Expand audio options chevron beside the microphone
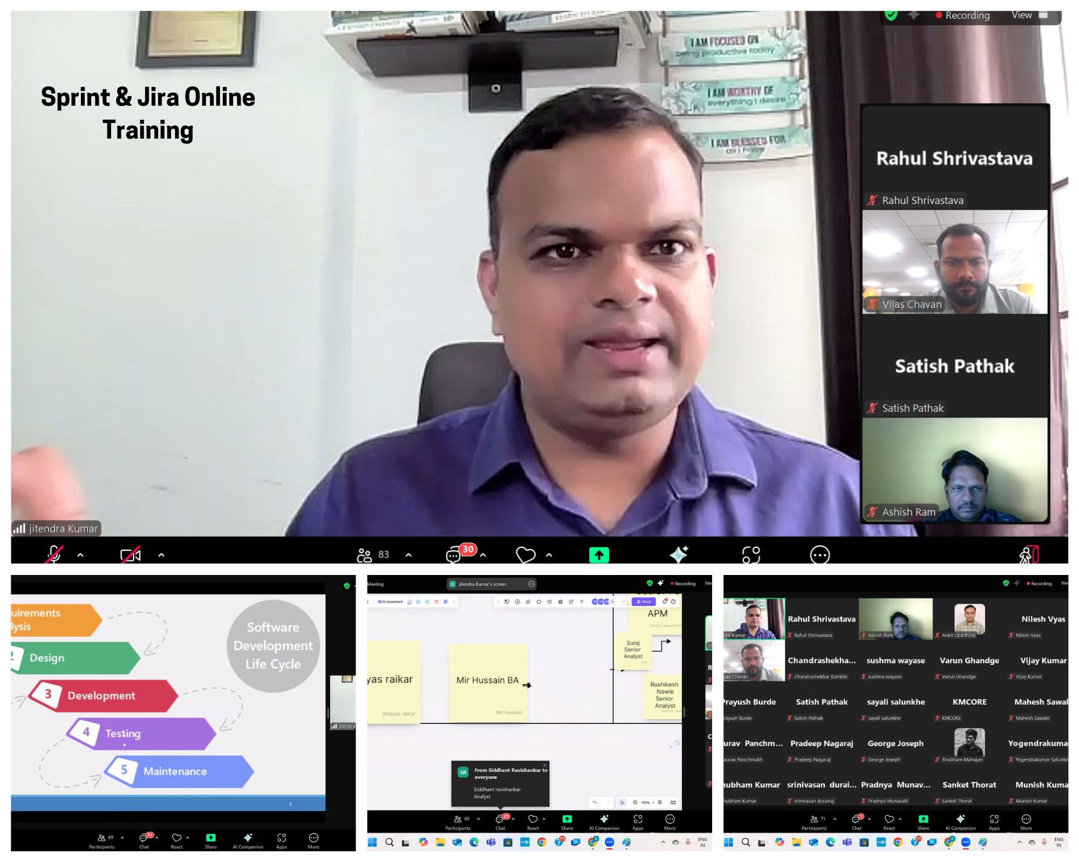This screenshot has height=863, width=1079. pyautogui.click(x=80, y=554)
